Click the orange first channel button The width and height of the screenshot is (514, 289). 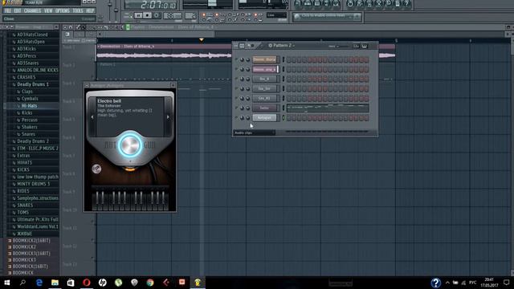pos(264,59)
